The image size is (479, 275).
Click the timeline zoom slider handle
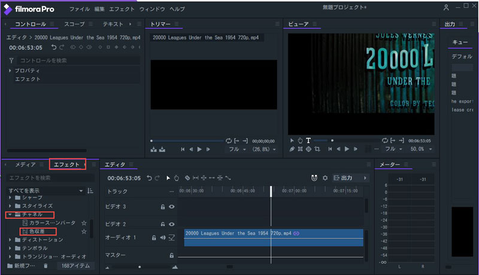coord(140,267)
